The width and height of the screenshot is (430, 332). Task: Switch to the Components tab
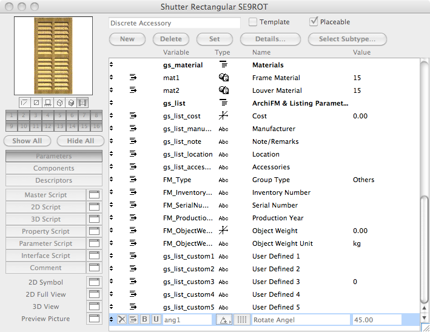click(54, 168)
